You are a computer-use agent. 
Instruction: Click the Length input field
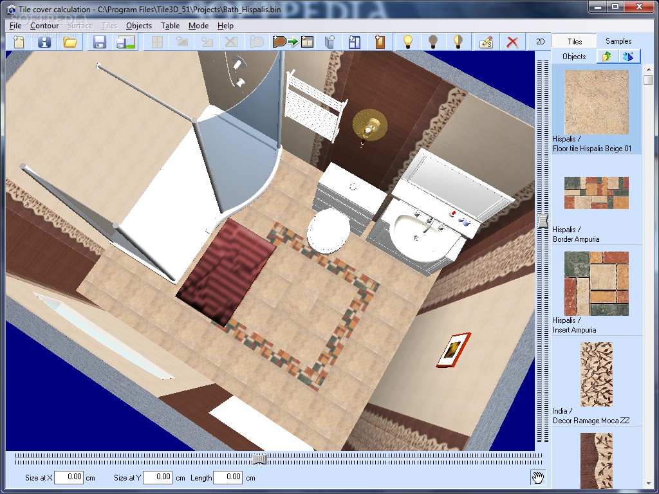(x=228, y=477)
